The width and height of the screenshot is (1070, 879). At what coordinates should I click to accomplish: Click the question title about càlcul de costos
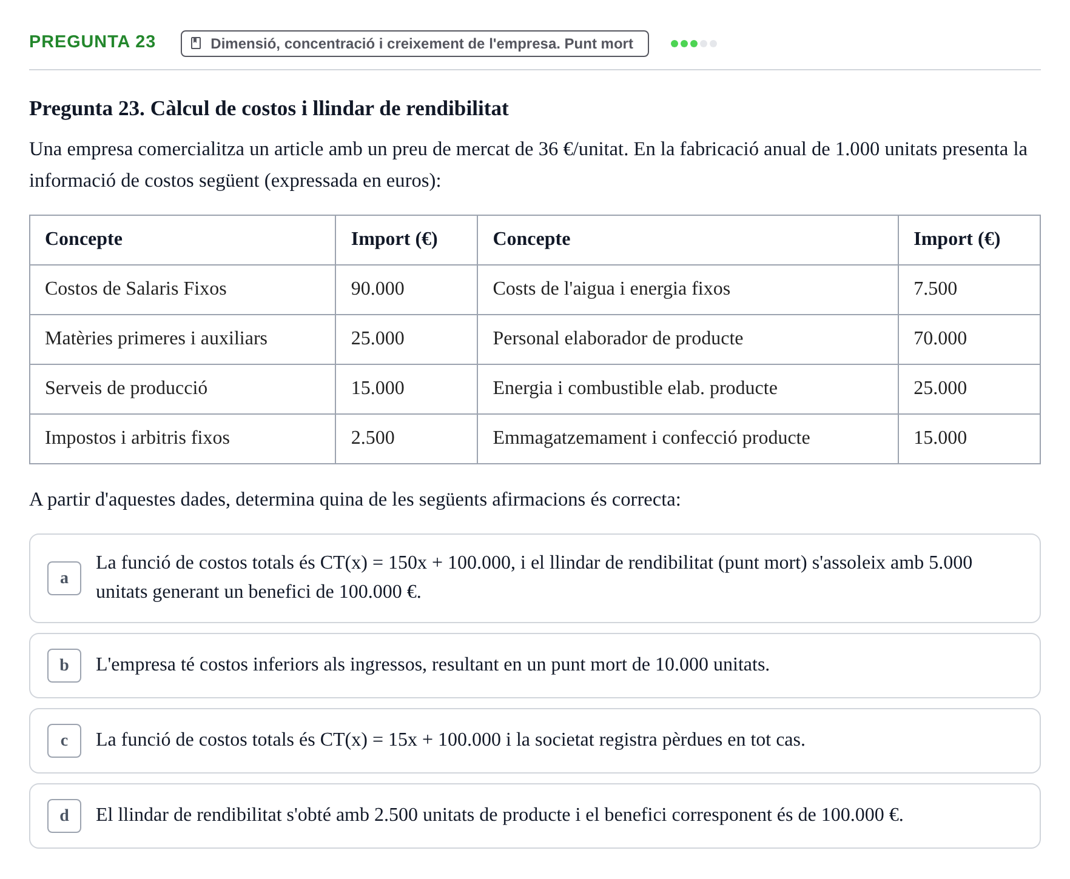pyautogui.click(x=269, y=109)
